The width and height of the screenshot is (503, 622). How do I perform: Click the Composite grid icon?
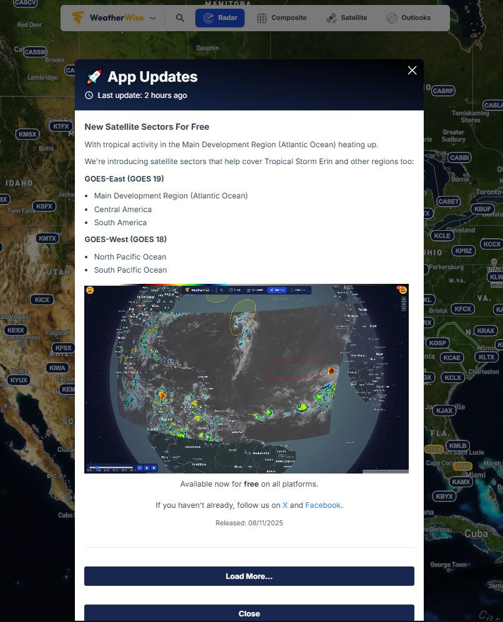coord(262,18)
